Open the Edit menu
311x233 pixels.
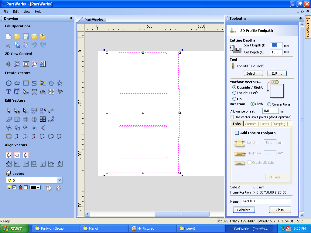tap(16, 12)
